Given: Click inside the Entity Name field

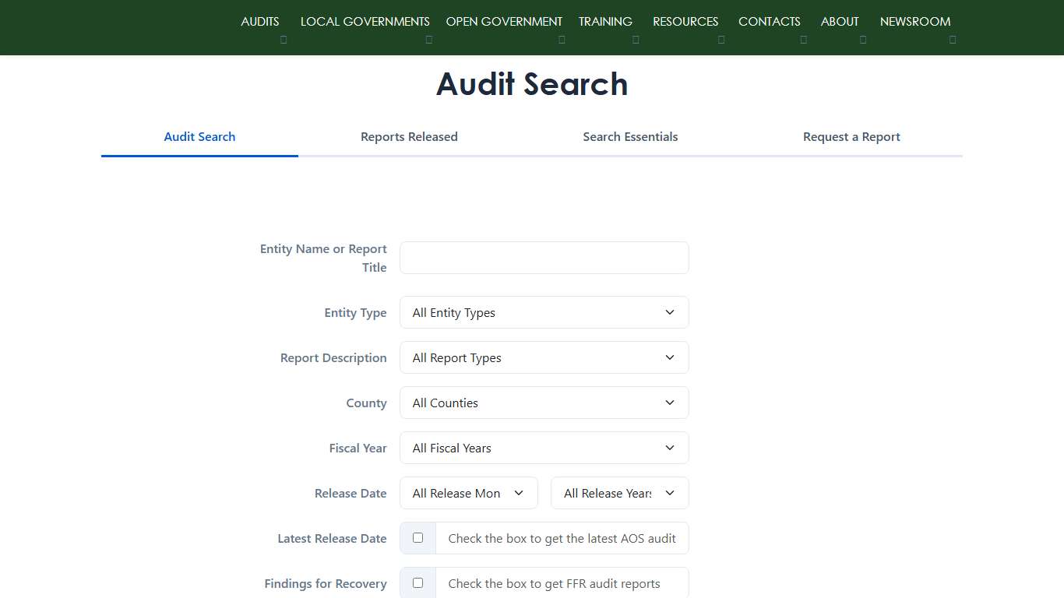Looking at the screenshot, I should click(x=544, y=258).
